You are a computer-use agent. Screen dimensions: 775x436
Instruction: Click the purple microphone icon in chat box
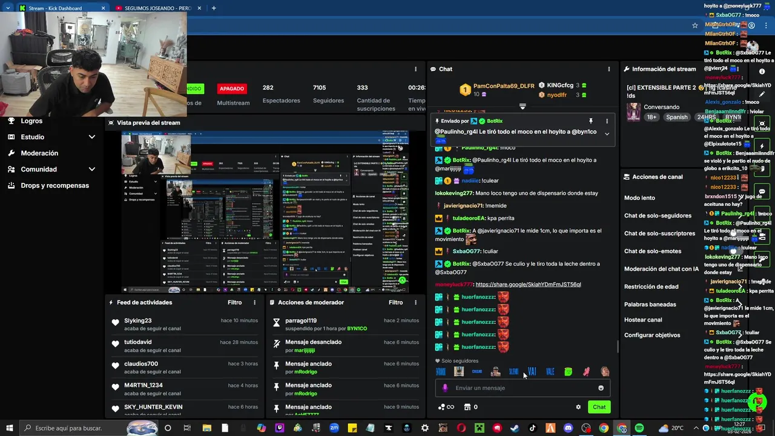pos(445,388)
